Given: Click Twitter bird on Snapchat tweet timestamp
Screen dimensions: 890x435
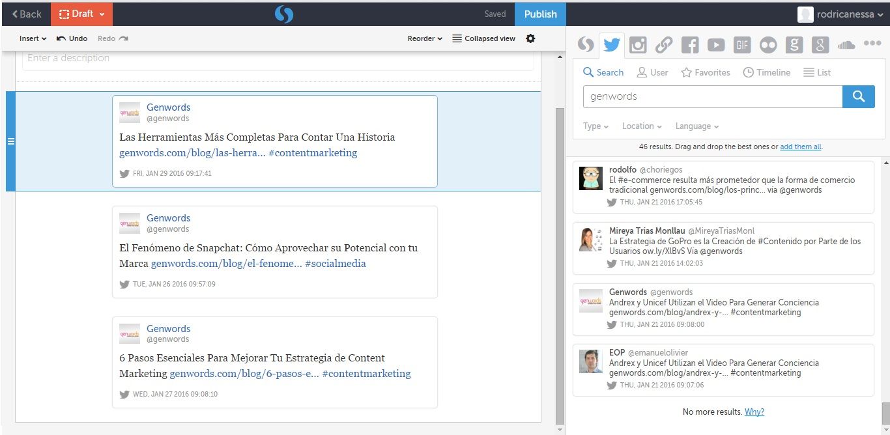Looking at the screenshot, I should (x=124, y=285).
